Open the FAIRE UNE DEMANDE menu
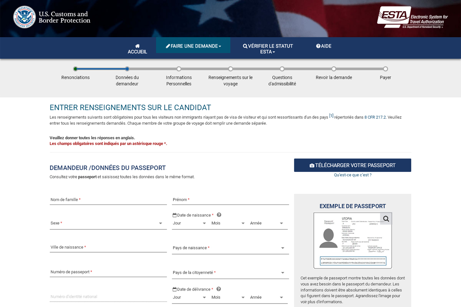Image resolution: width=461 pixels, height=307 pixels. point(193,46)
